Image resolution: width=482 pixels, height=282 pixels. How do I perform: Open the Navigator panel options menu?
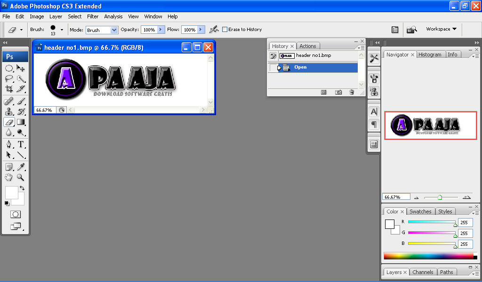[x=475, y=56]
